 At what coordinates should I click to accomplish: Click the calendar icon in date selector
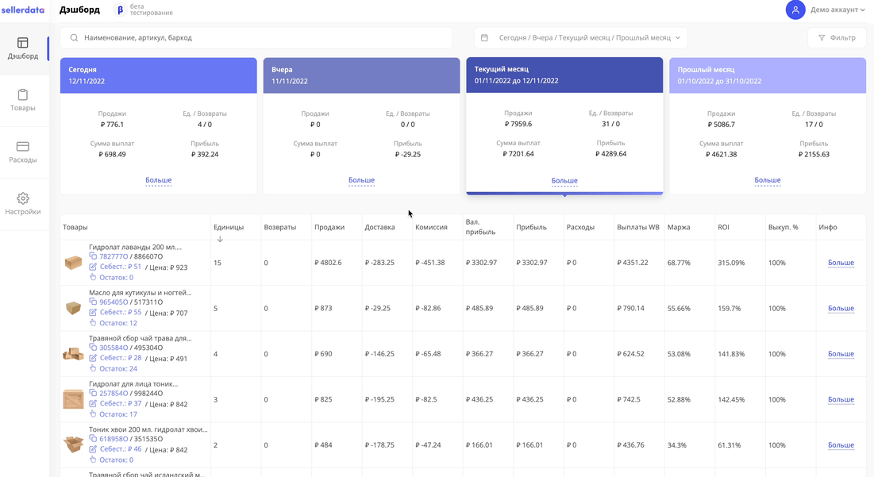click(x=484, y=38)
